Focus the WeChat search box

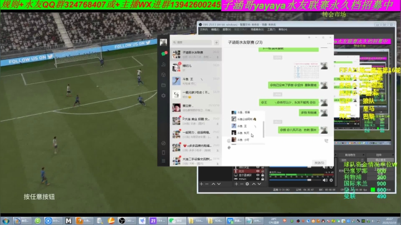coord(192,42)
